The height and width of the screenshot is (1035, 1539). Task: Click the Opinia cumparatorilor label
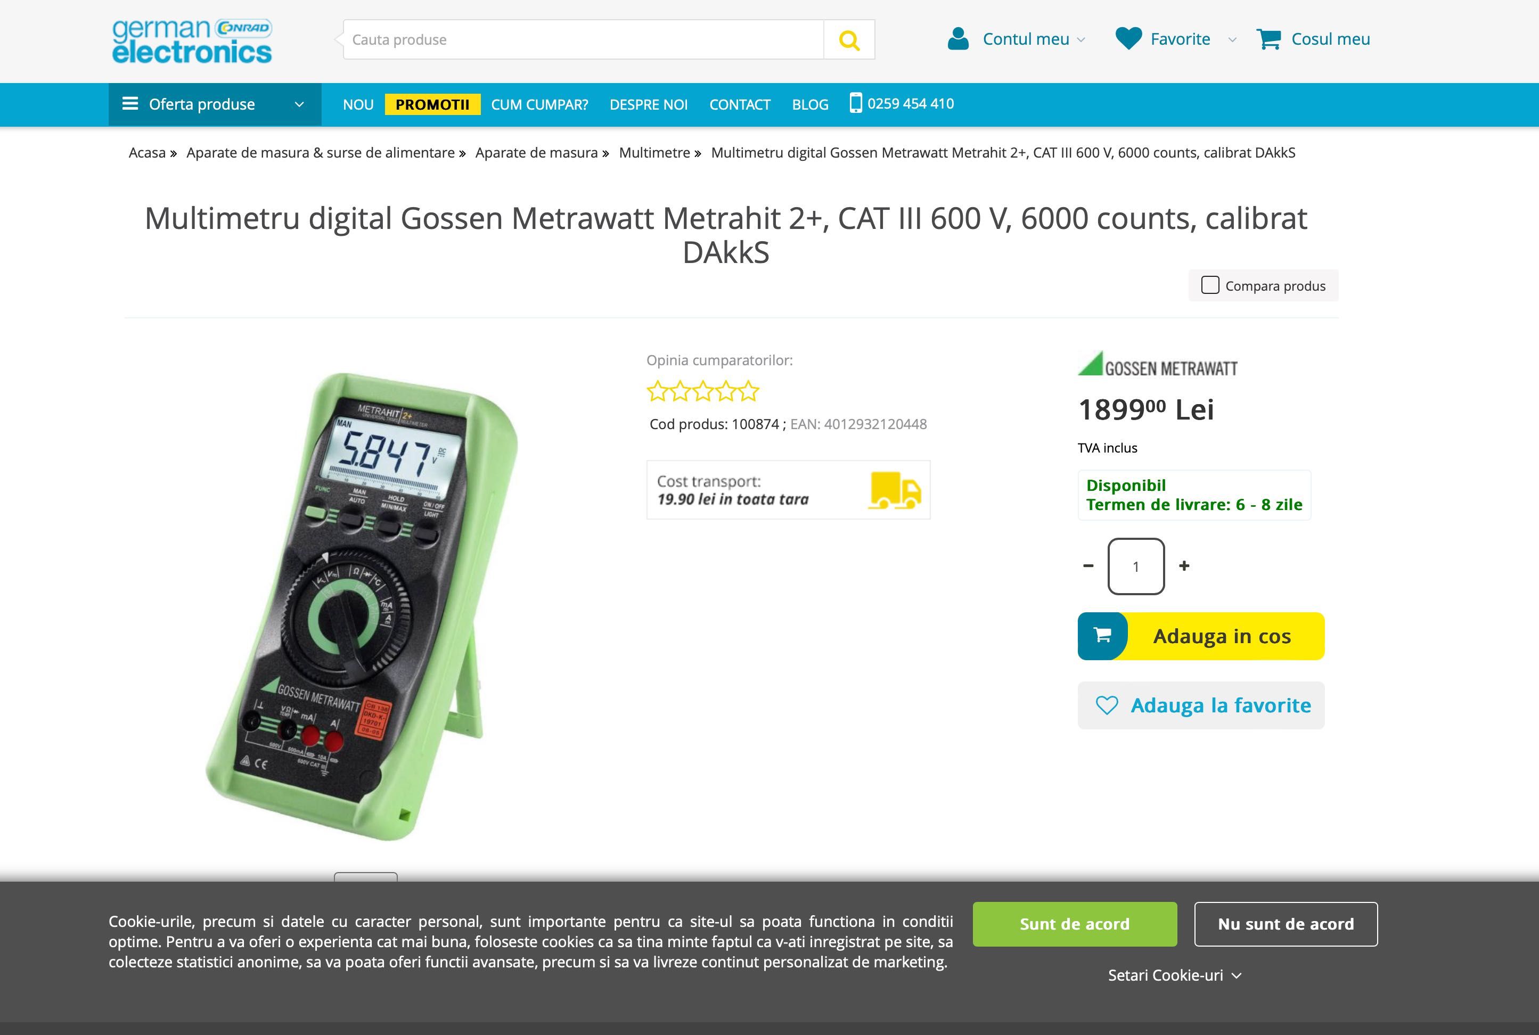(719, 360)
